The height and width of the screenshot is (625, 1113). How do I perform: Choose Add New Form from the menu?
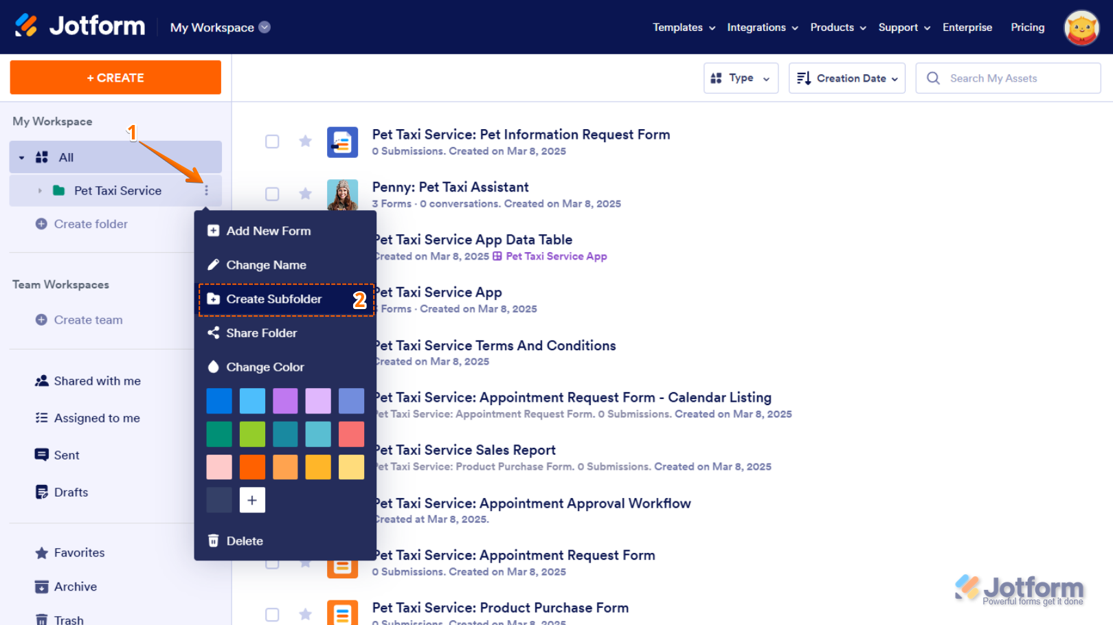point(285,231)
